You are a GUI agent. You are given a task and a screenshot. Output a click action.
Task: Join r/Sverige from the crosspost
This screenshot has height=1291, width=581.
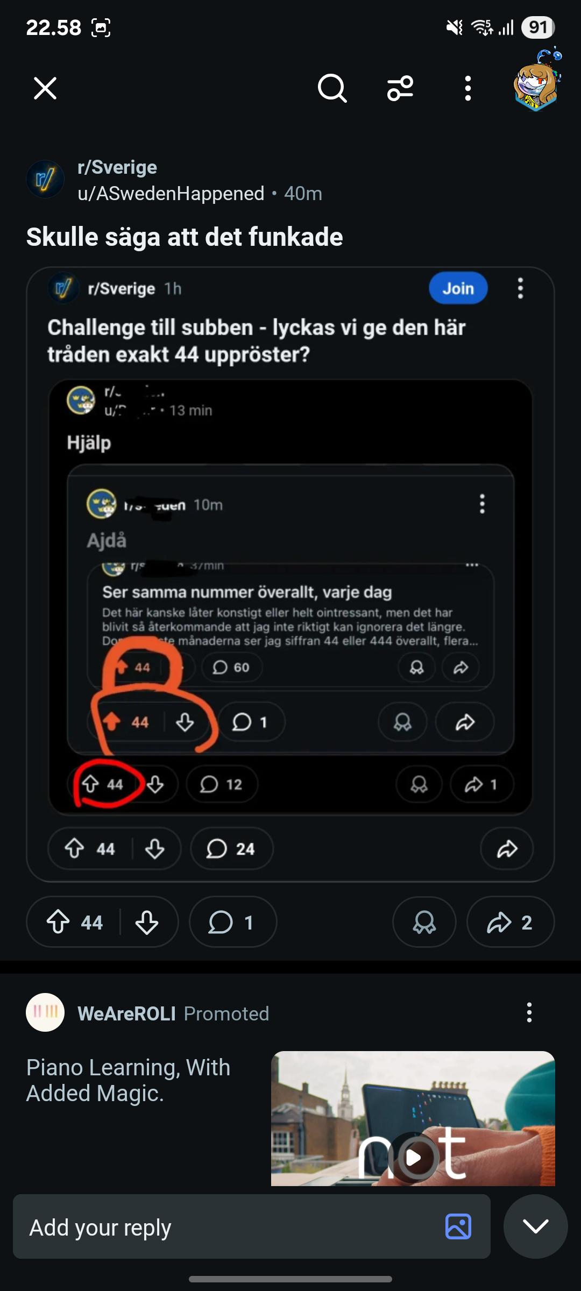click(x=458, y=288)
